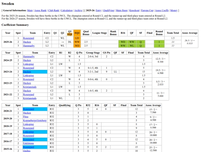Image resolution: width=203 pixels, height=152 pixels.
Task: Open Hacken link in 2024-25 season
Action: coord(27,60)
